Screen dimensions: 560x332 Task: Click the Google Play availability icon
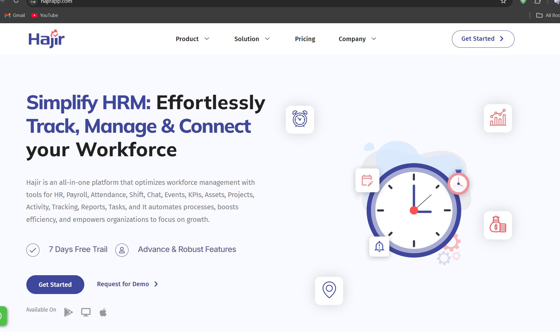[68, 312]
